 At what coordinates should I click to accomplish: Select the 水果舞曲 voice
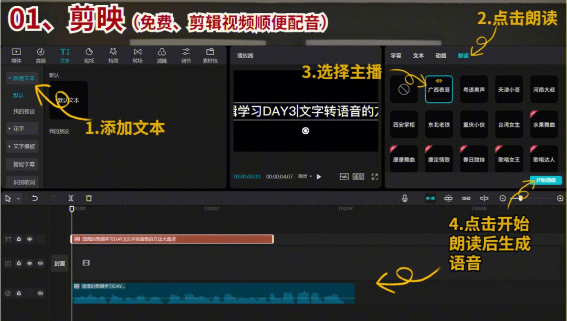pyautogui.click(x=544, y=124)
